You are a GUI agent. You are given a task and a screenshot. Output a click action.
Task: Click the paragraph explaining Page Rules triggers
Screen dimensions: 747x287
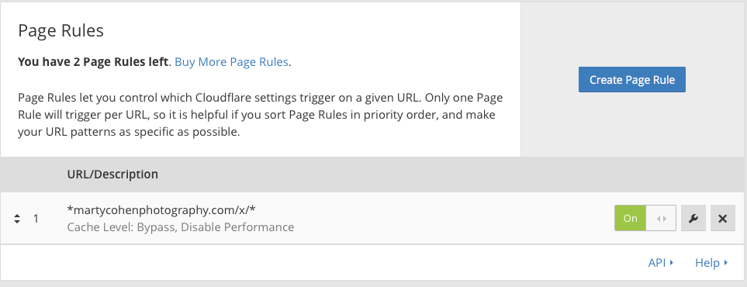pos(260,115)
